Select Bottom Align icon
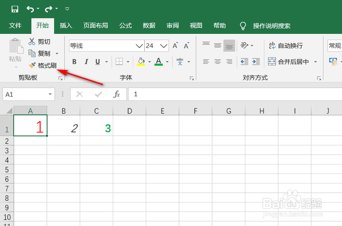 pos(229,46)
